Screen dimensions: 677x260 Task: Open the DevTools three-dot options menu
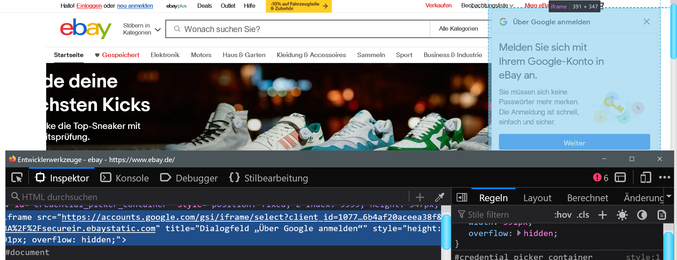[x=664, y=178]
